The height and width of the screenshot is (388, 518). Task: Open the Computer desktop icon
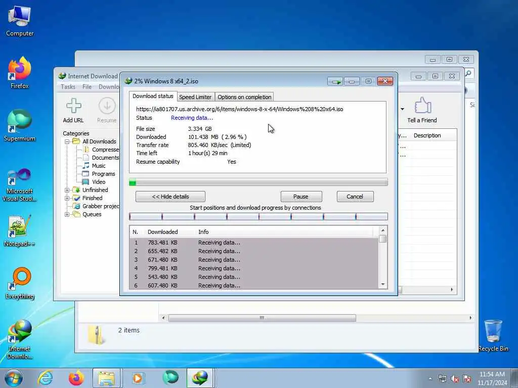(x=20, y=20)
